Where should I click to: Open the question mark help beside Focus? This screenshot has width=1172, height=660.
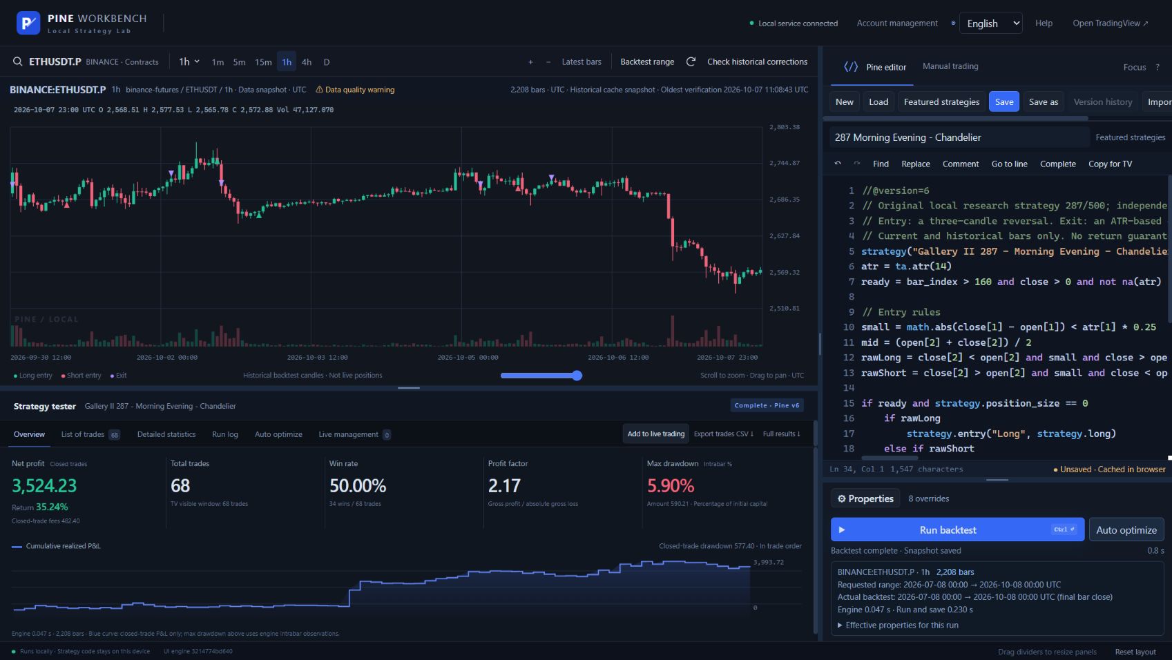click(x=1157, y=67)
